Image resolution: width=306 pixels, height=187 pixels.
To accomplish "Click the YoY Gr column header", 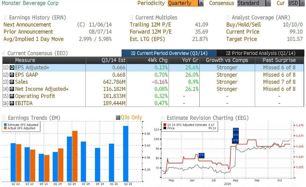I will pyautogui.click(x=184, y=60).
